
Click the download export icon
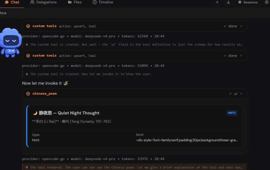tap(228, 2)
